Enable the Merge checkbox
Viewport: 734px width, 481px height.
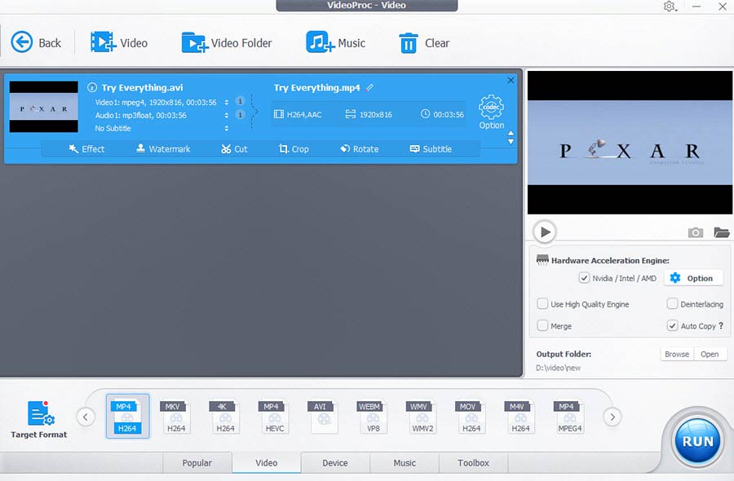point(542,325)
